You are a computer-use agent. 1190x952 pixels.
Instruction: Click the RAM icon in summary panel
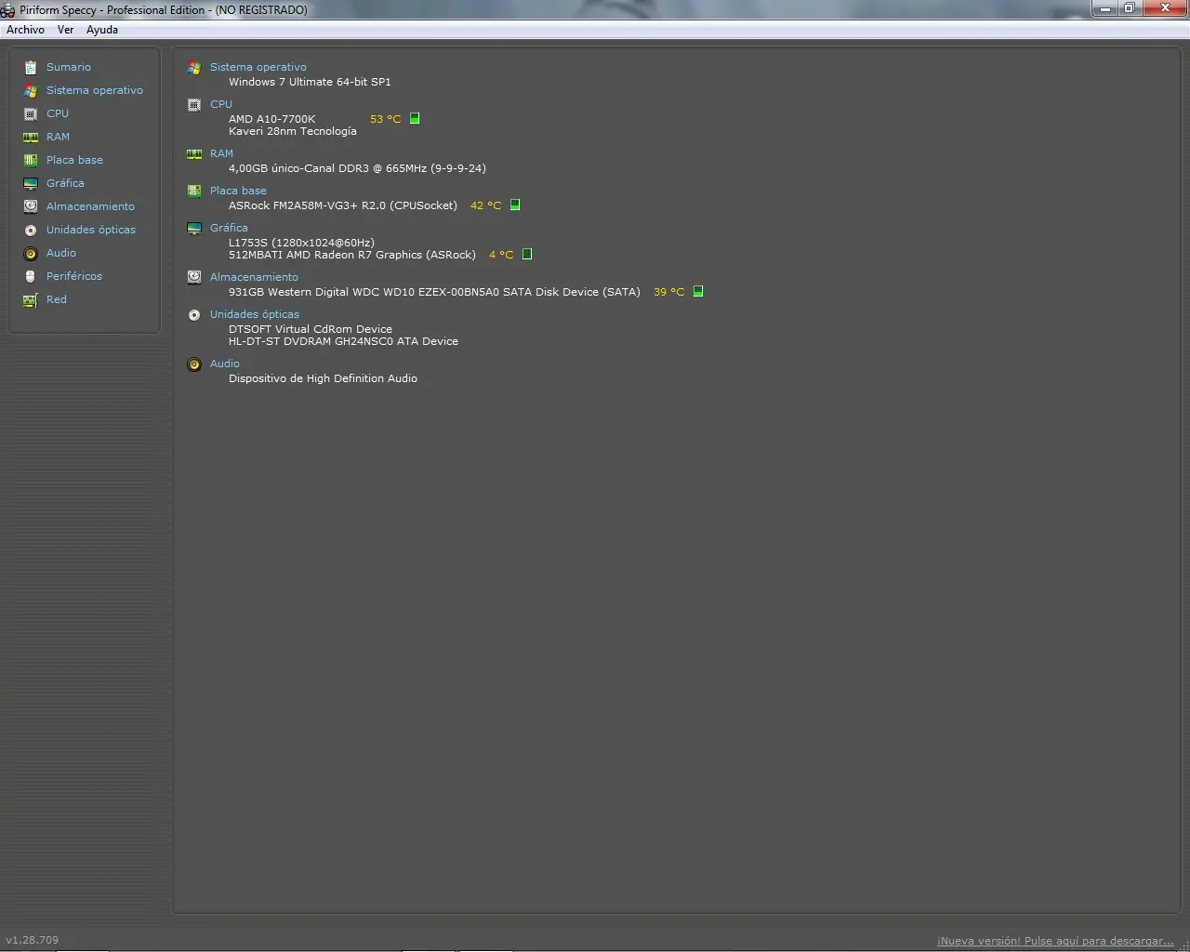194,153
